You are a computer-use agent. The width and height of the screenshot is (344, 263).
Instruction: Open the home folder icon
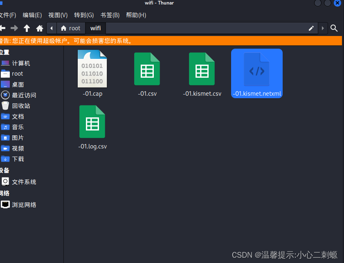pos(38,28)
